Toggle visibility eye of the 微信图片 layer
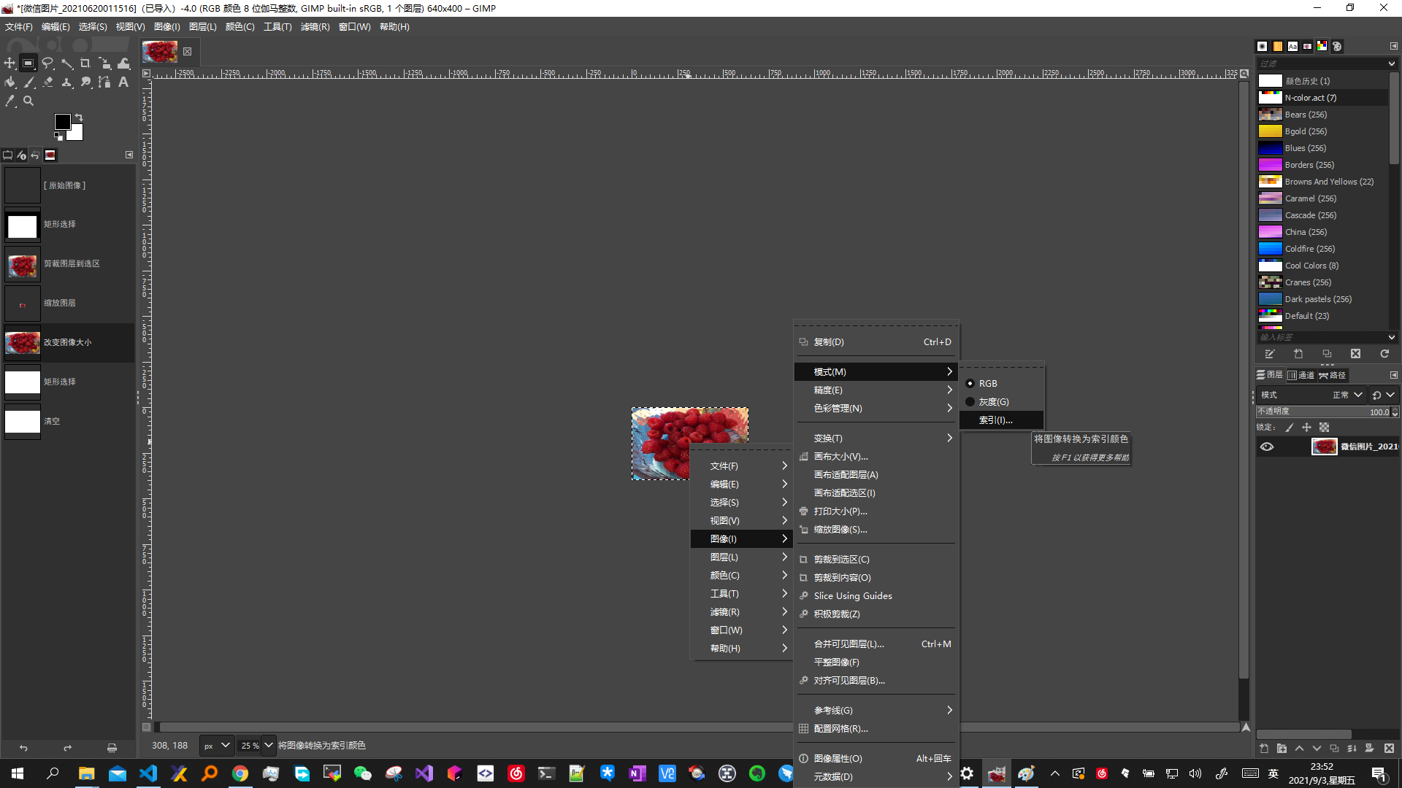The height and width of the screenshot is (788, 1402). (1267, 447)
